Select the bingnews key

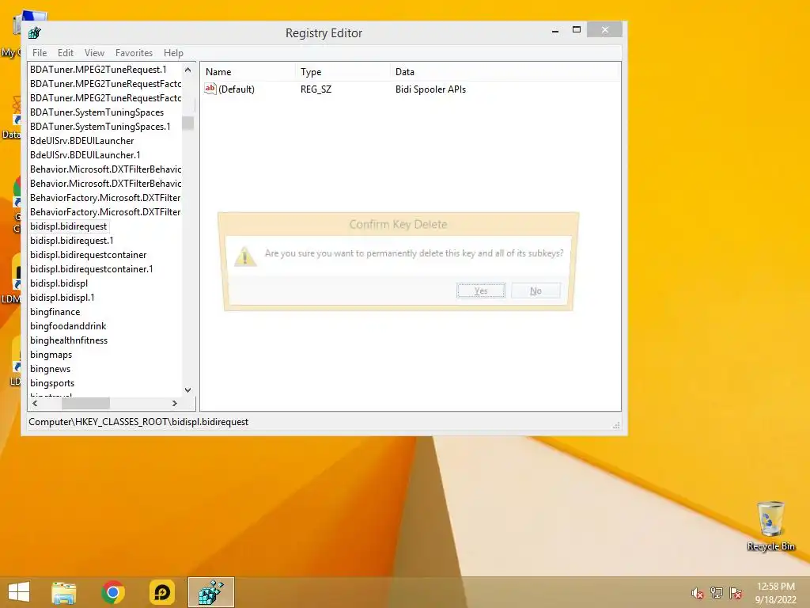click(50, 369)
